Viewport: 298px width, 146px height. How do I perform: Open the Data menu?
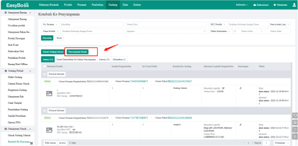[125, 5]
